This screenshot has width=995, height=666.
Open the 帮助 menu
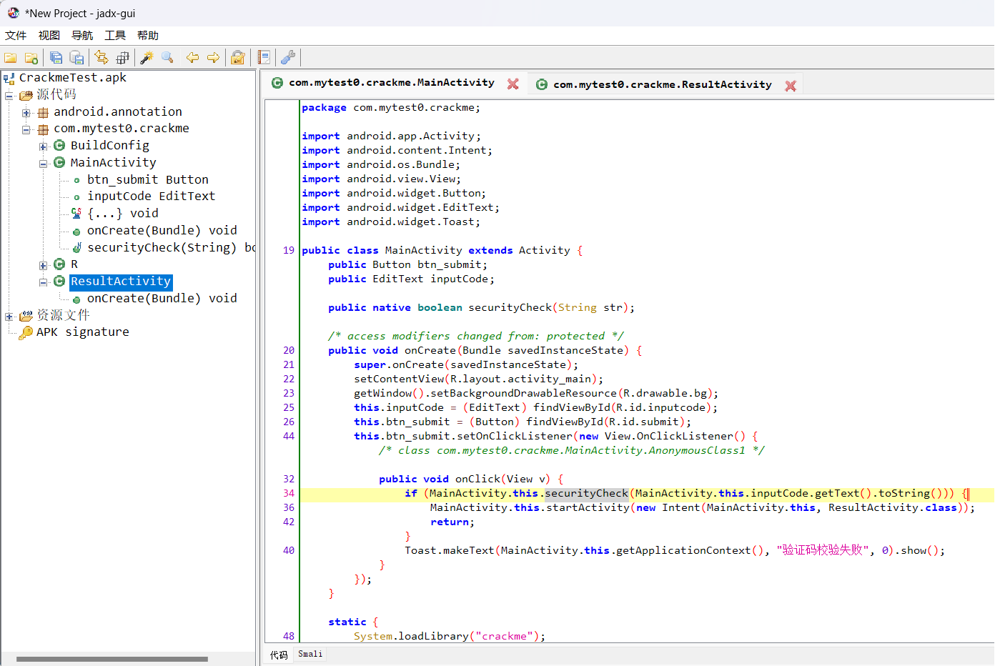pos(148,35)
